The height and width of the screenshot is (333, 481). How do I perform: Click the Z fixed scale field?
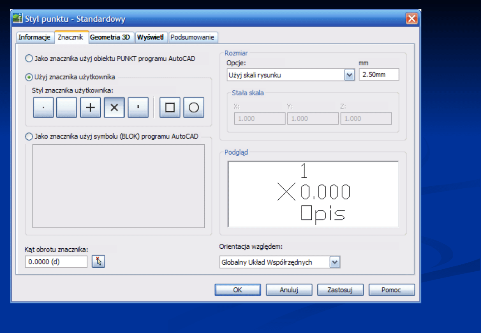366,119
